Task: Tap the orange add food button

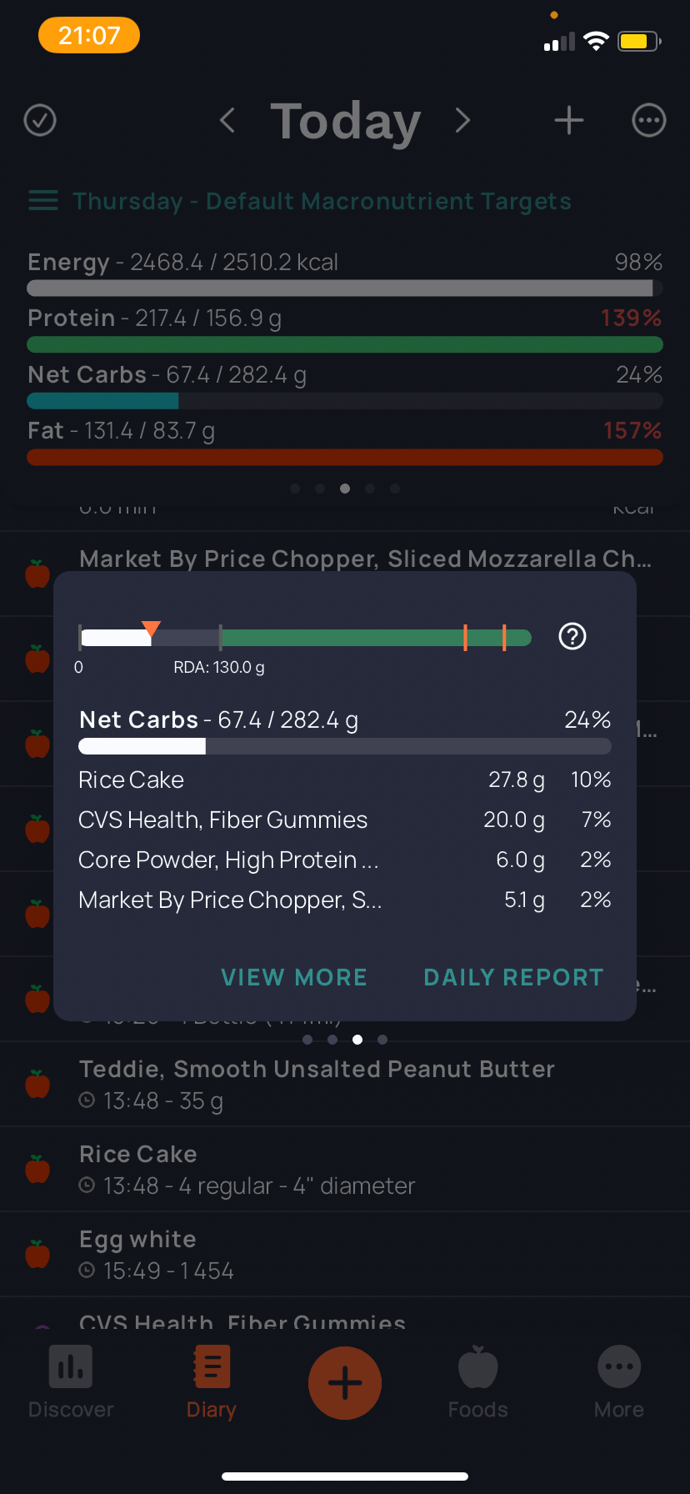Action: coord(345,1383)
